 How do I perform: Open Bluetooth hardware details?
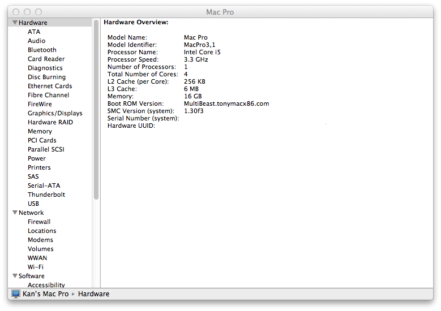tap(42, 50)
